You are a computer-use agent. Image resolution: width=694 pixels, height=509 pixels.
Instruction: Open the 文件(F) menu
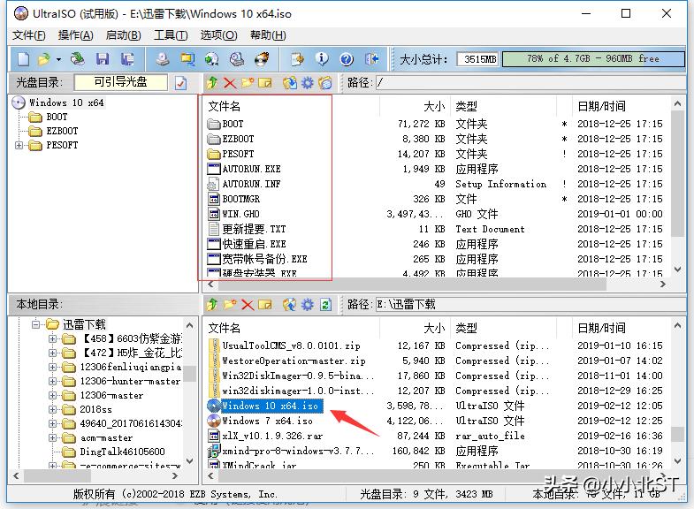click(28, 35)
